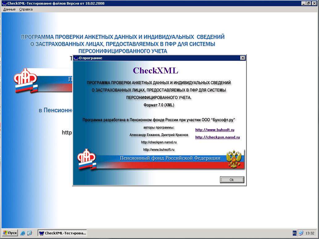This screenshot has width=319, height=239.
Task: Click the network icon in system tray
Action: pyautogui.click(x=301, y=233)
